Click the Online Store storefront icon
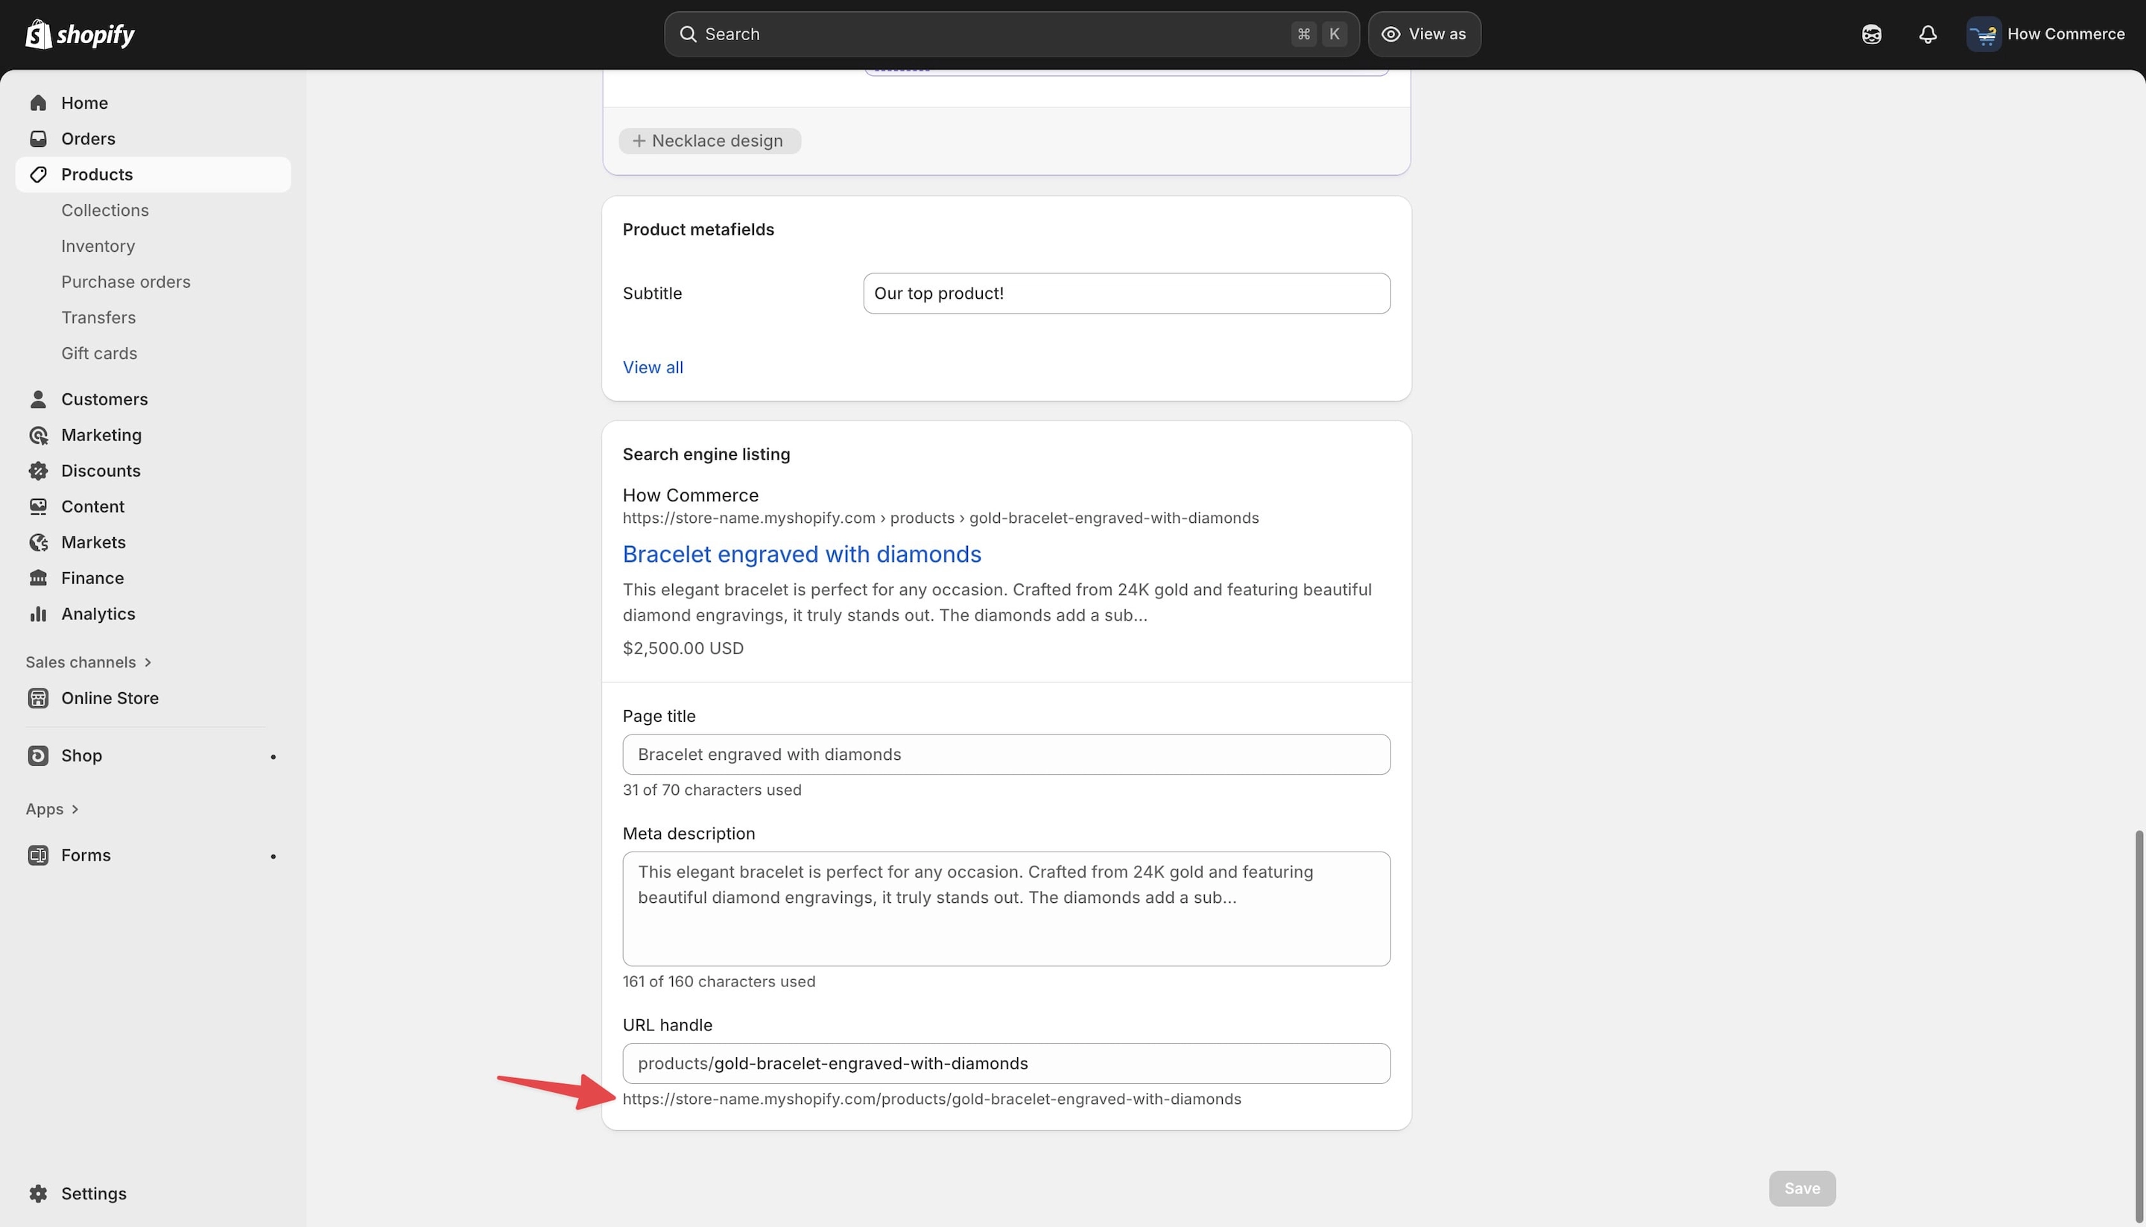The height and width of the screenshot is (1227, 2146). coord(38,698)
